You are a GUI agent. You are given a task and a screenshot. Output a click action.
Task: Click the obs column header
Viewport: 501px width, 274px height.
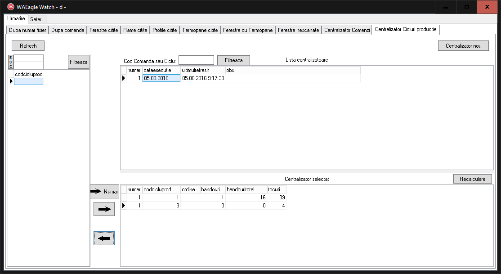pos(293,70)
